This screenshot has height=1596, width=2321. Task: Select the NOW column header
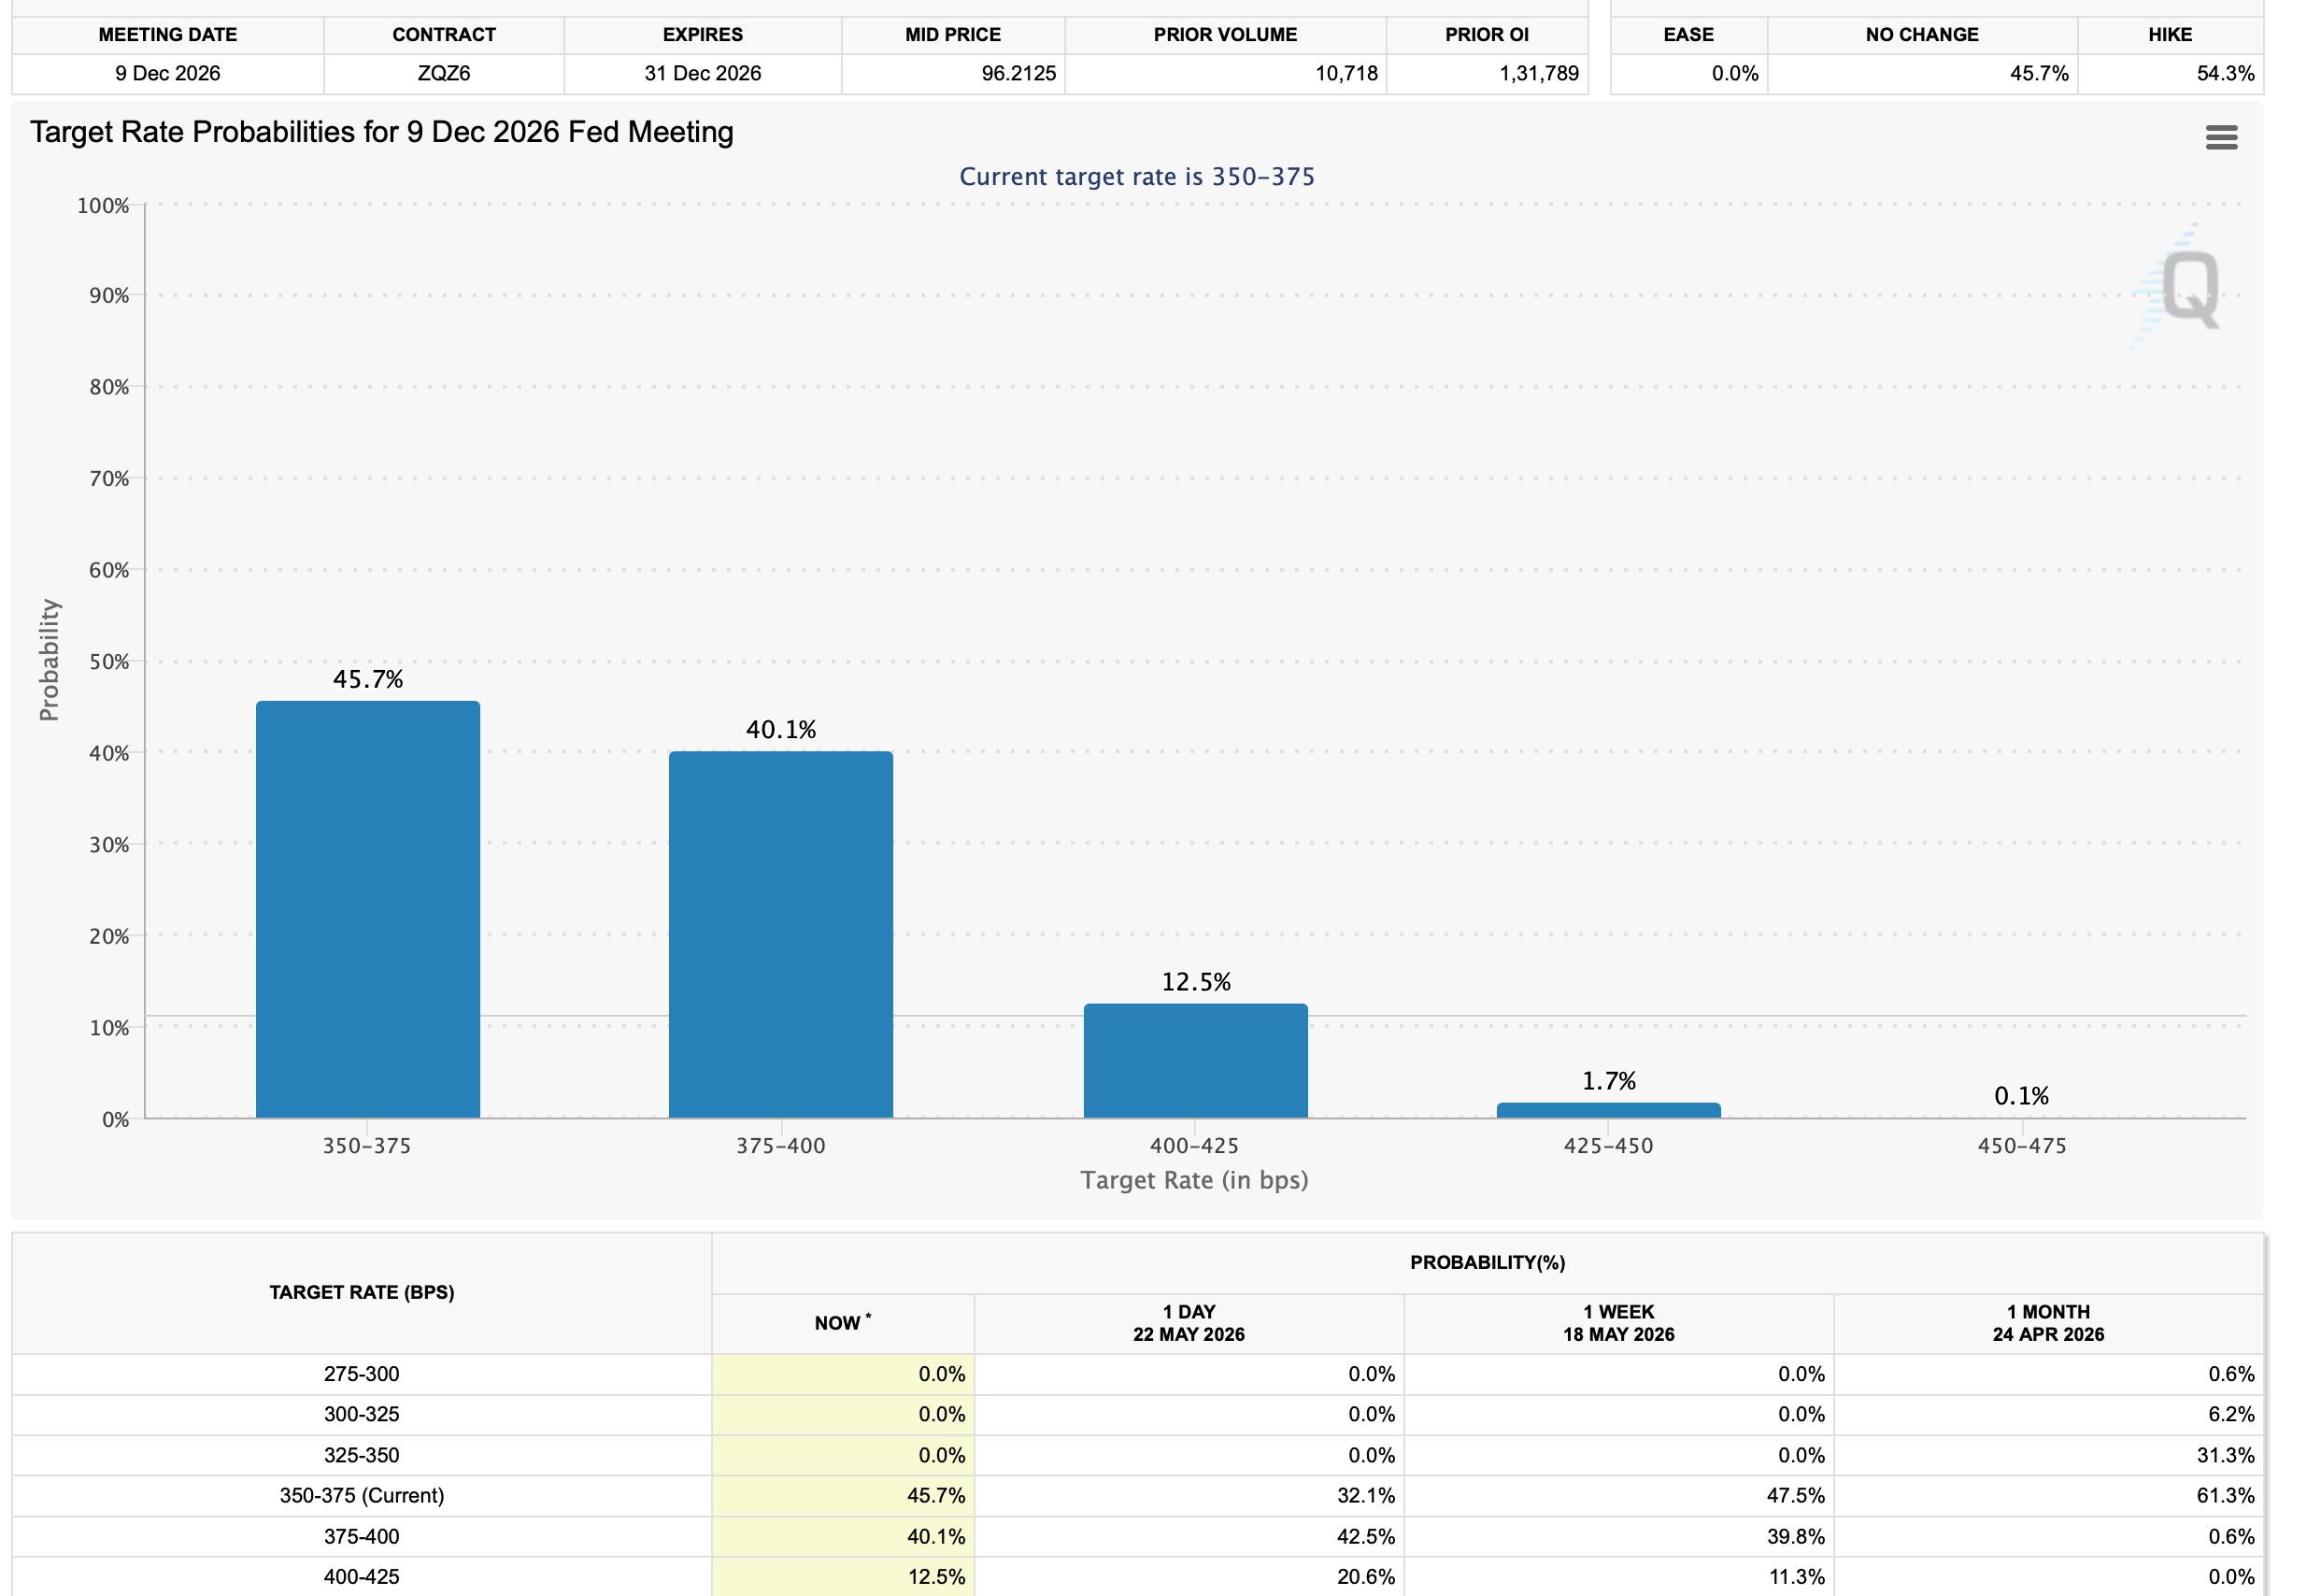point(842,1323)
